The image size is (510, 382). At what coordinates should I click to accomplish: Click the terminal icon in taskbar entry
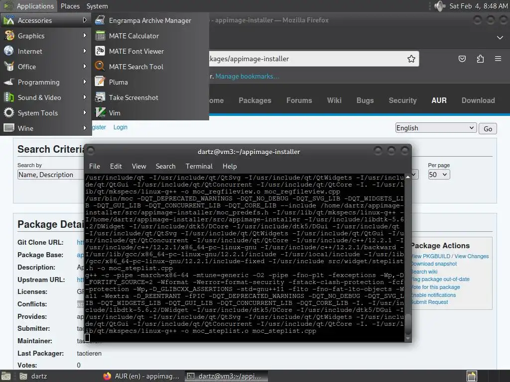click(191, 376)
